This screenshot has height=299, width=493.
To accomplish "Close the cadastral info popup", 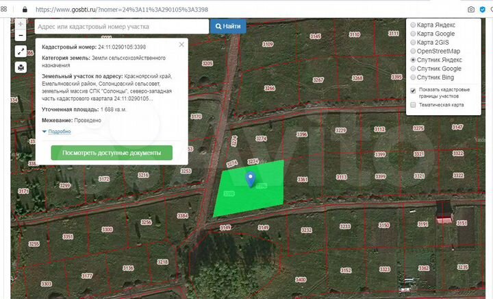I will (181, 45).
